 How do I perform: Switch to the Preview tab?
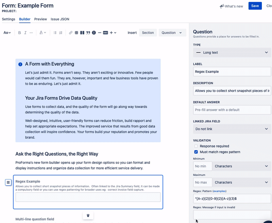[x=40, y=19]
